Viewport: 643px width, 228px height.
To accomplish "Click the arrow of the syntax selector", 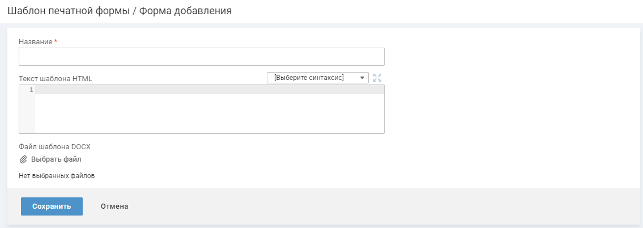I will pos(362,78).
